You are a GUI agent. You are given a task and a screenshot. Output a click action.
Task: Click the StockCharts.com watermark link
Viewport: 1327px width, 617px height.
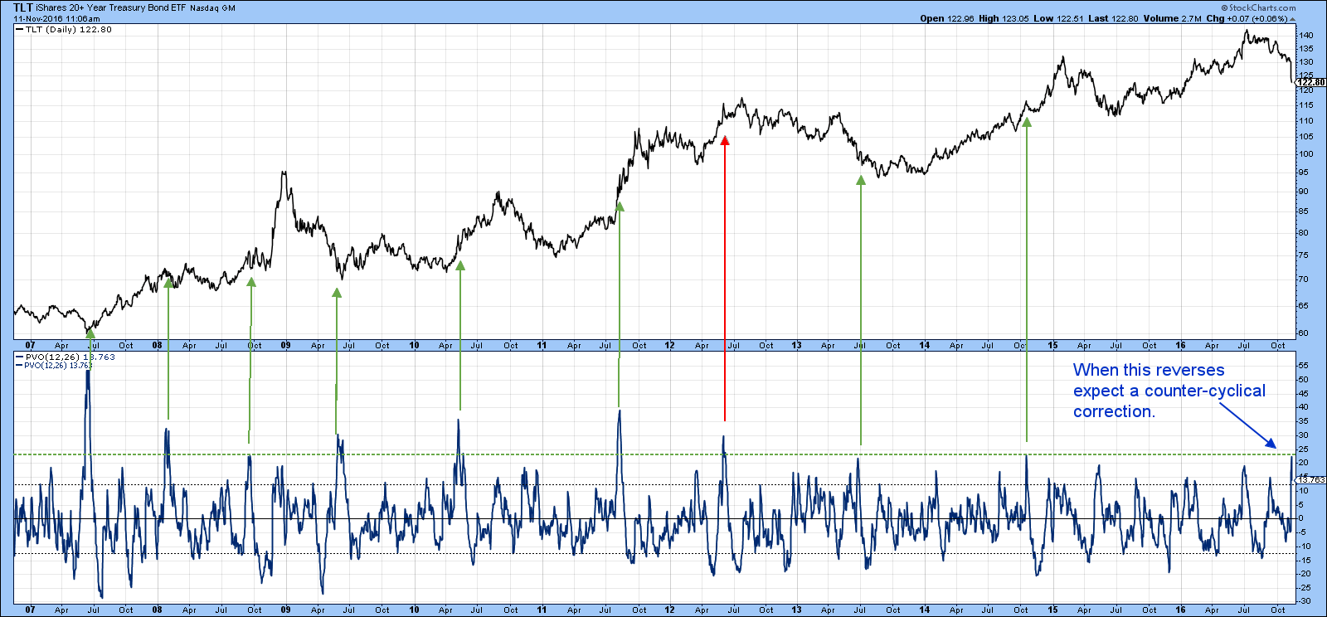1273,7
